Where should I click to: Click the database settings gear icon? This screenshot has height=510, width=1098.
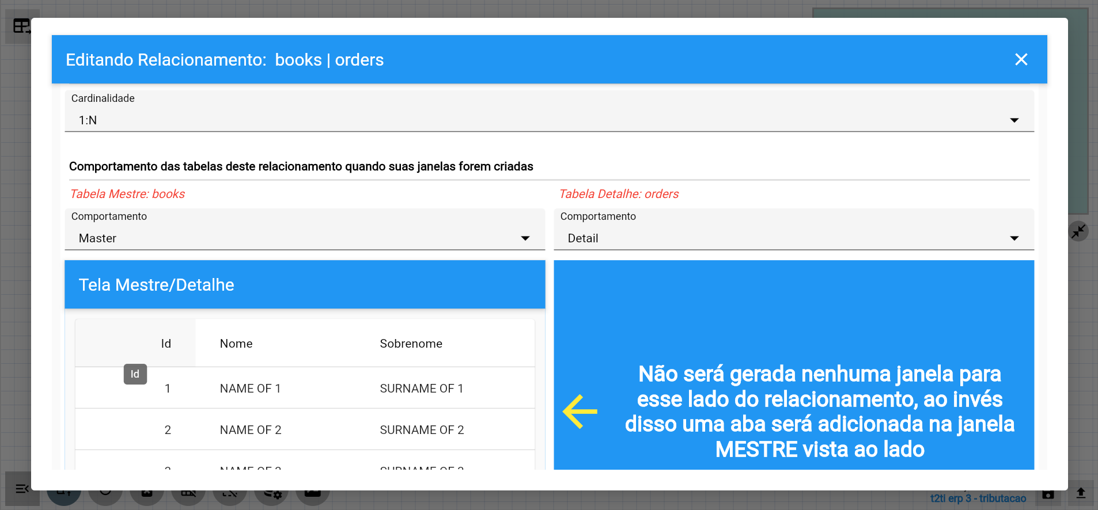pyautogui.click(x=272, y=494)
